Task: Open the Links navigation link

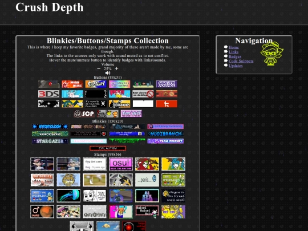Action: pyautogui.click(x=233, y=52)
